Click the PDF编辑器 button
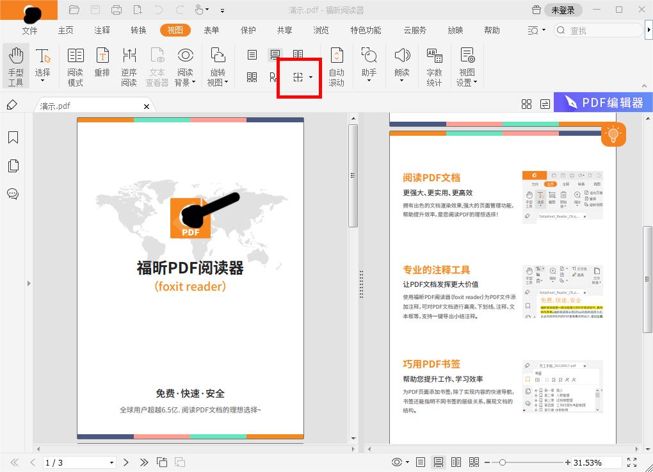This screenshot has height=472, width=653. [x=602, y=102]
